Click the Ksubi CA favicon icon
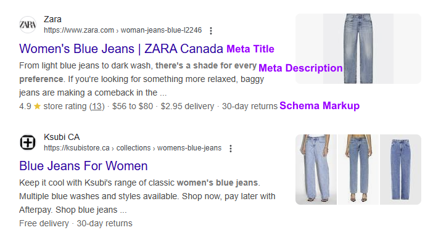Viewport: 433px width, 238px height. pyautogui.click(x=28, y=142)
